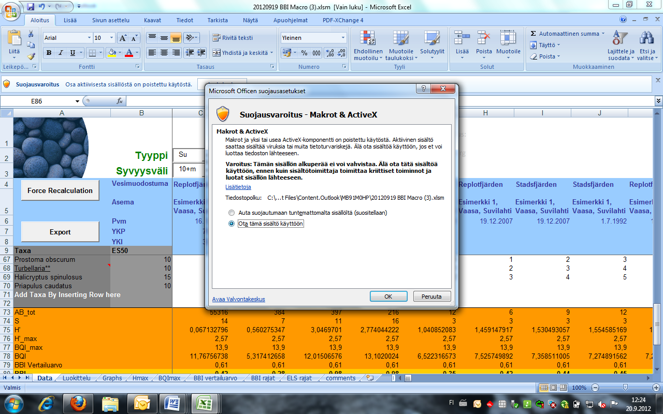The image size is (663, 414).
Task: Click the increase indent icon
Action: click(201, 53)
